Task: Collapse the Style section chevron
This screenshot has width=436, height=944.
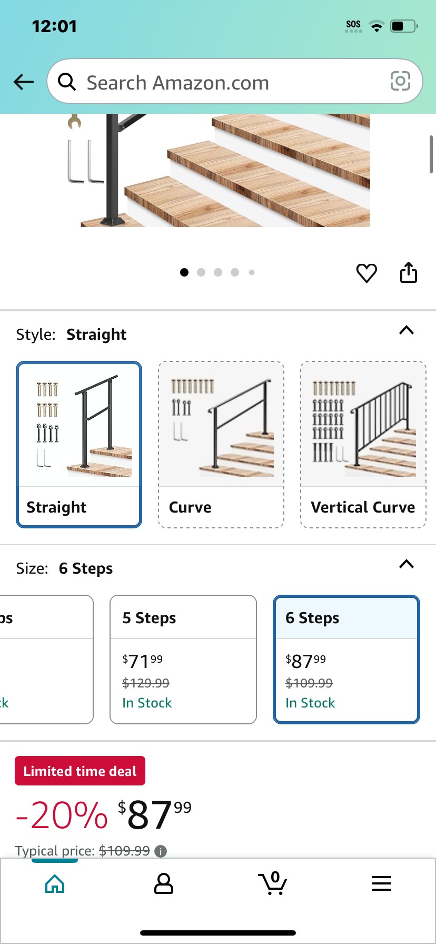Action: [x=407, y=330]
